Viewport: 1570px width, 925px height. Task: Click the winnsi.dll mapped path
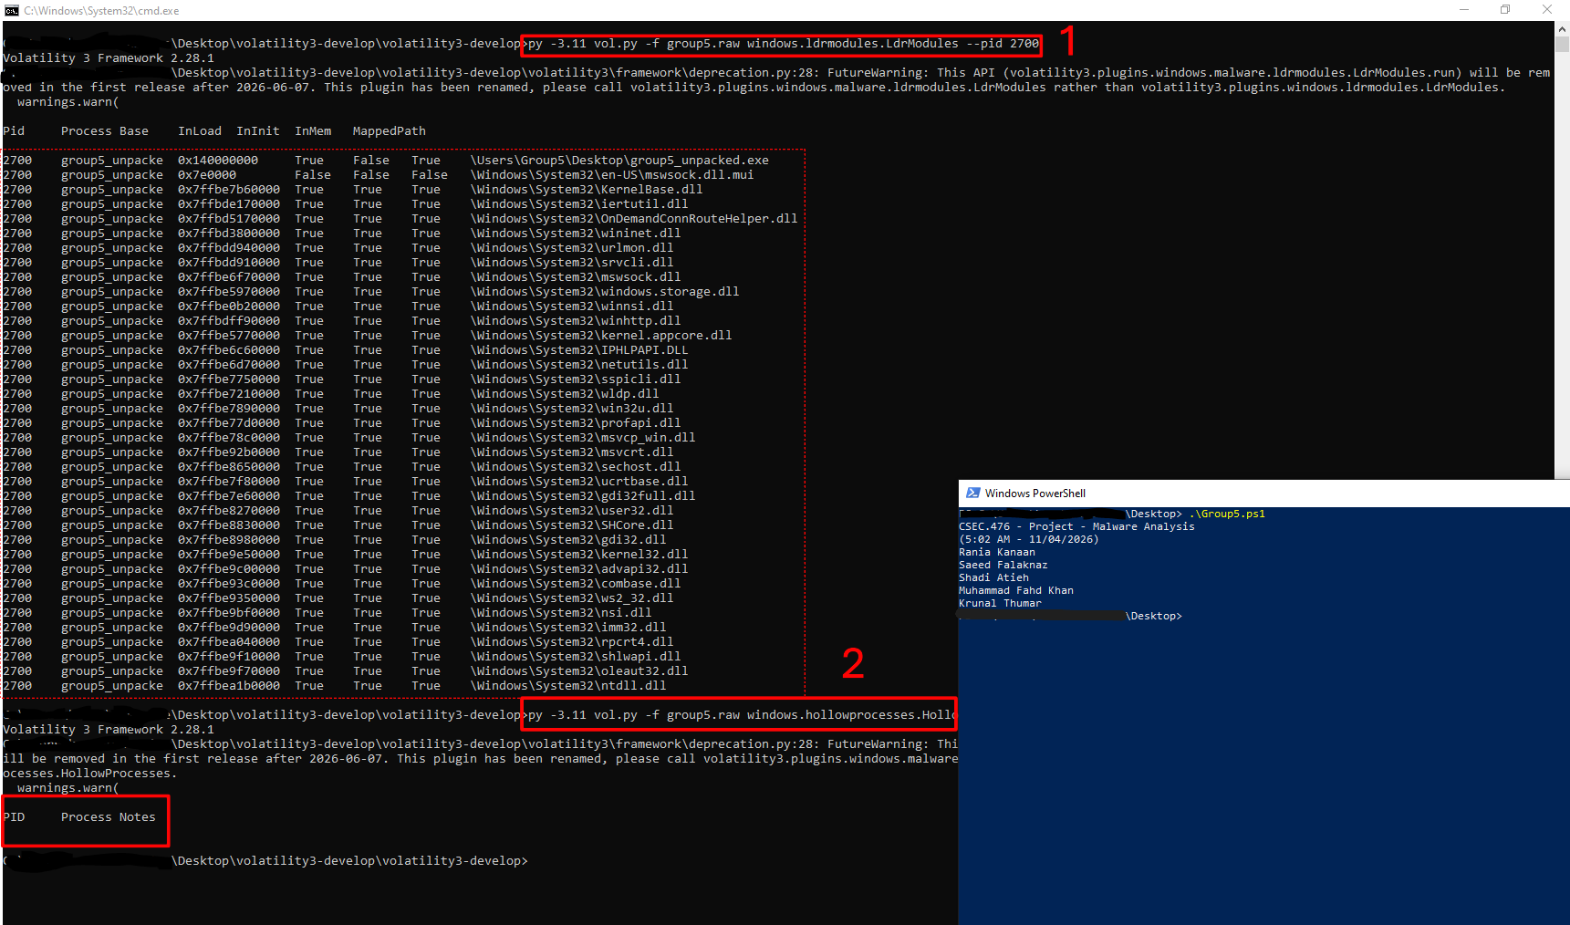572,307
